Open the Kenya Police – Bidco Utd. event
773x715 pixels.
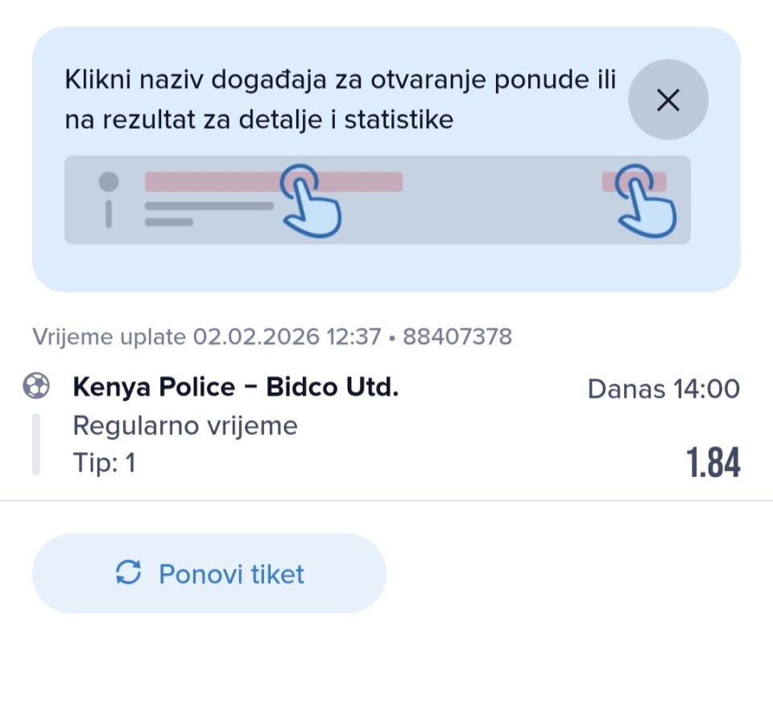click(x=235, y=388)
